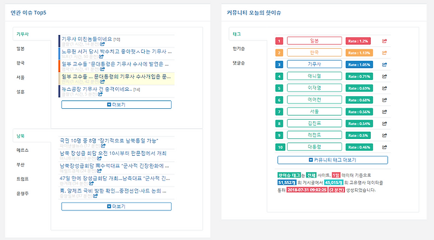Image resolution: width=434 pixels, height=240 pixels.
Task: Click the 한국 tag button
Action: point(315,53)
